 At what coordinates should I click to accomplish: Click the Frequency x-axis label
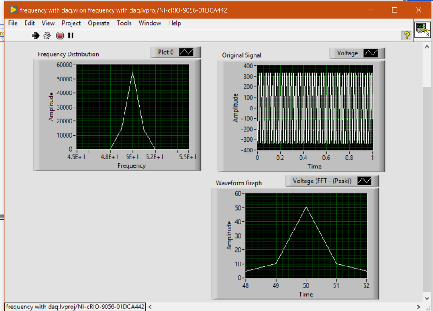pyautogui.click(x=131, y=166)
